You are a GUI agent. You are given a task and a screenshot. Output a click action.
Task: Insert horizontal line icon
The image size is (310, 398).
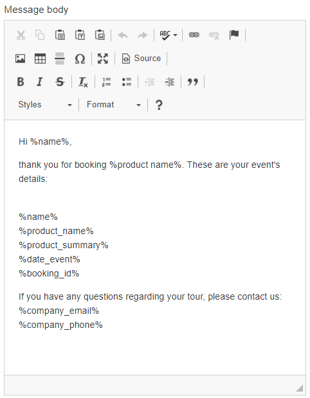[x=60, y=59]
